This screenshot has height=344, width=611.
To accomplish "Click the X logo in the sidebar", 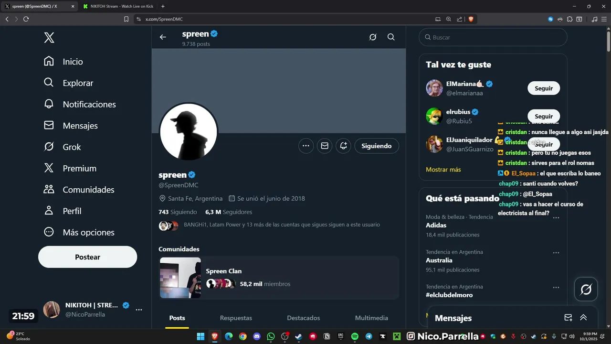I will [49, 37].
